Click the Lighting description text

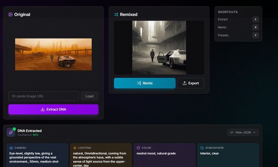click(99, 159)
